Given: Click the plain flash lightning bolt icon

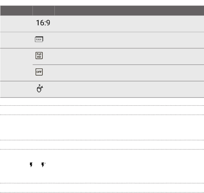Looking at the screenshot, I should pos(31,165).
